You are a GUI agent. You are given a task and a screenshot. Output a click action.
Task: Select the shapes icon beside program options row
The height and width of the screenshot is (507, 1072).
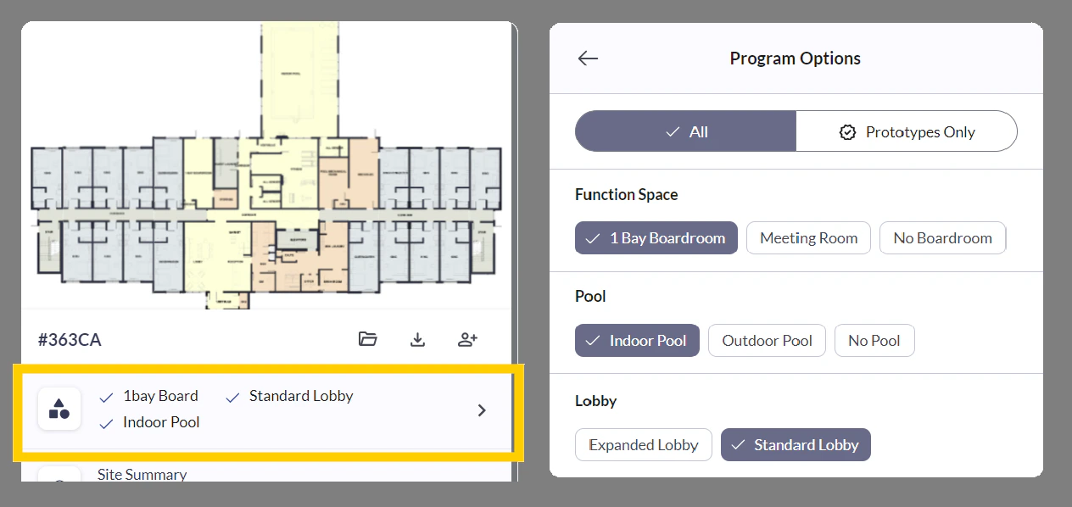59,409
